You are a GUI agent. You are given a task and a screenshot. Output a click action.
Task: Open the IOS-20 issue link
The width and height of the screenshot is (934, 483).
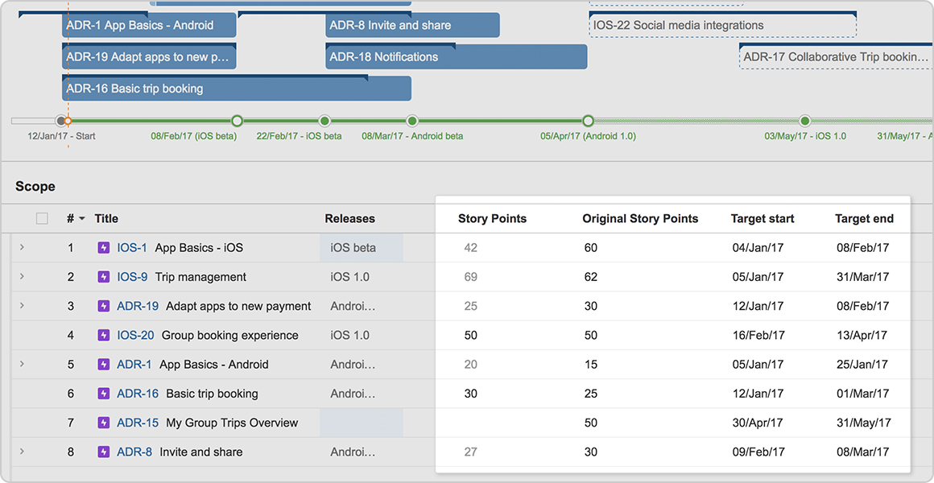pyautogui.click(x=135, y=336)
